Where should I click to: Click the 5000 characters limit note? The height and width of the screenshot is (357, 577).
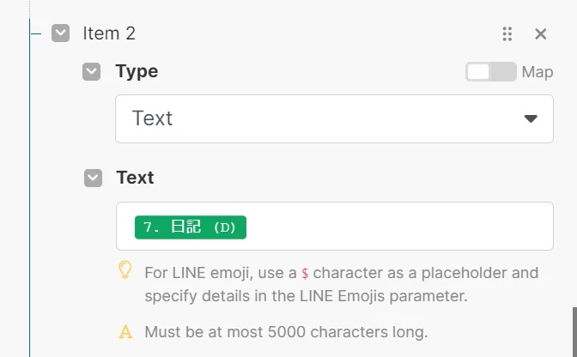pos(286,332)
